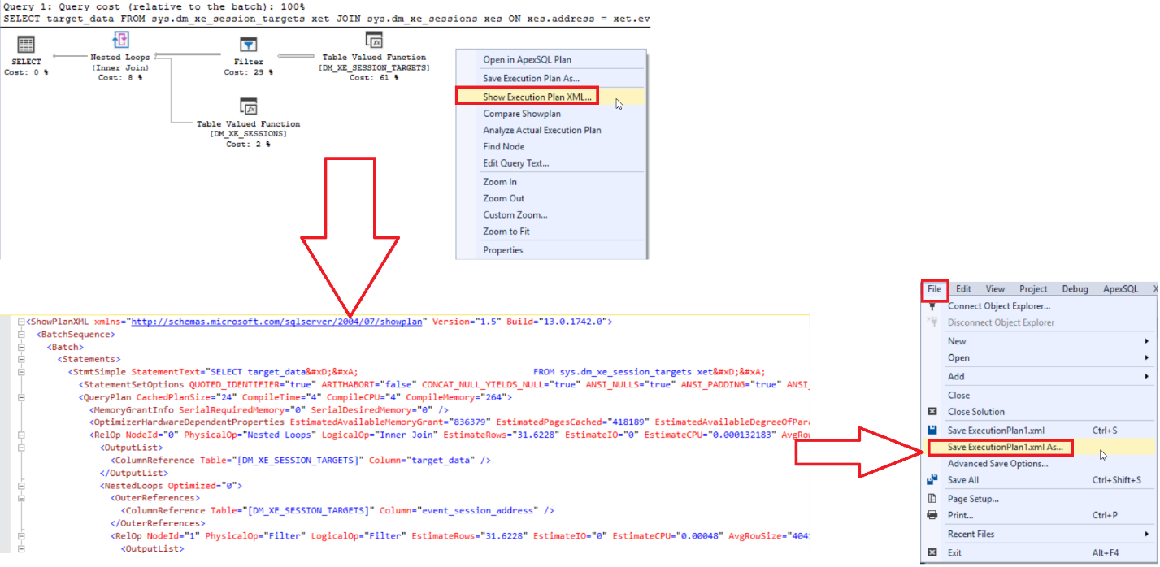The height and width of the screenshot is (567, 1160).
Task: Click the Connect Object Explorer plug icon
Action: (932, 306)
